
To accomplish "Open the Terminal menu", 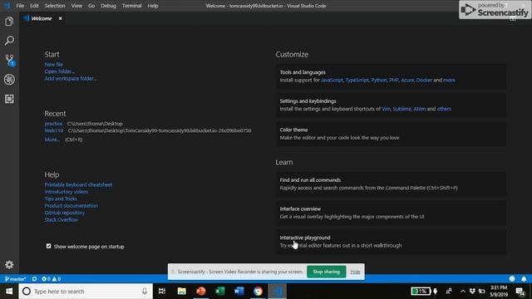I will click(x=131, y=6).
